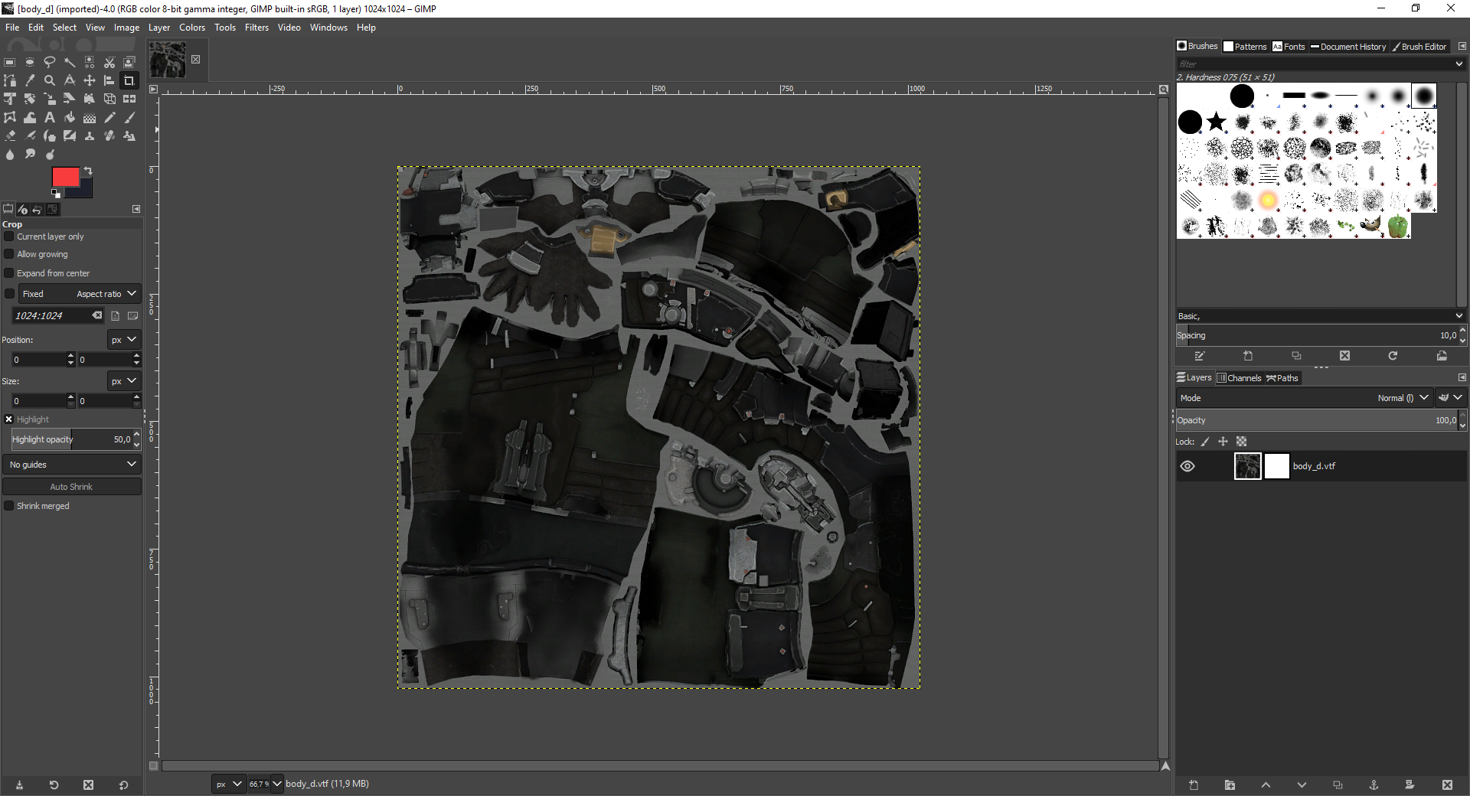Choose the Pencil tool
The width and height of the screenshot is (1470, 796).
point(109,117)
